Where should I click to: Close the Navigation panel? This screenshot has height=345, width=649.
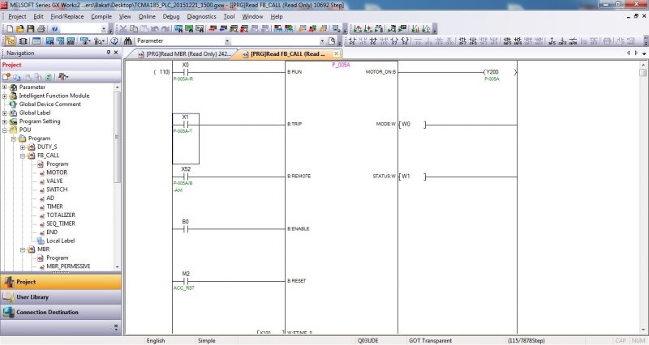point(116,53)
